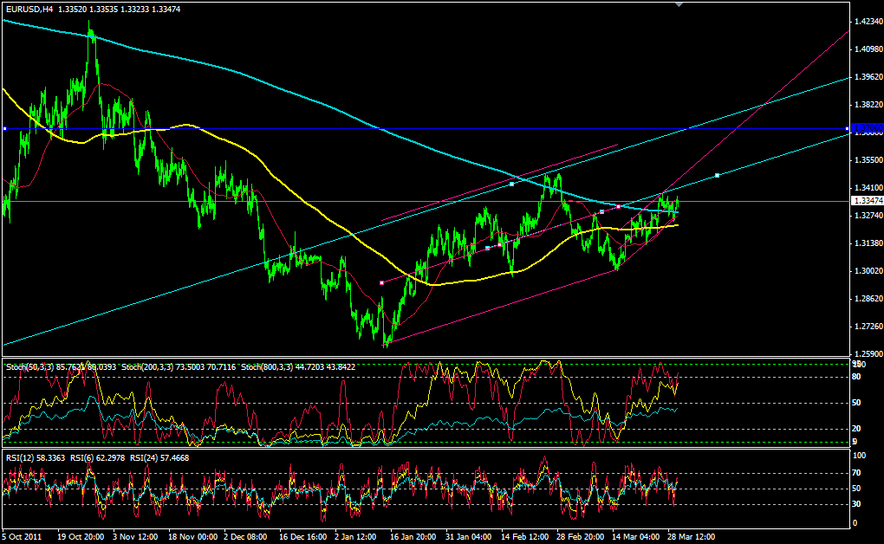Click the 31 Jan 04:00 date label
Image resolution: width=884 pixels, height=544 pixels.
[x=468, y=537]
